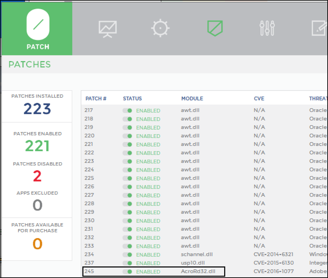Open the crosshair target icon

(x=160, y=28)
